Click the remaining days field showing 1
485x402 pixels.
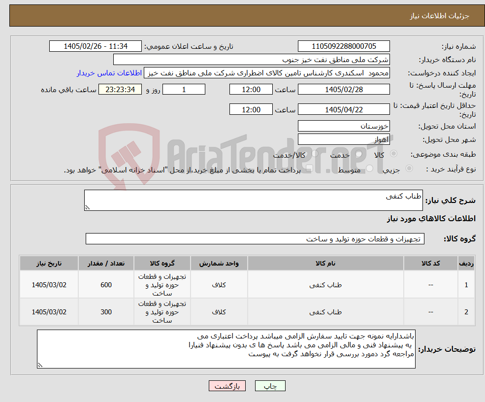(x=184, y=90)
